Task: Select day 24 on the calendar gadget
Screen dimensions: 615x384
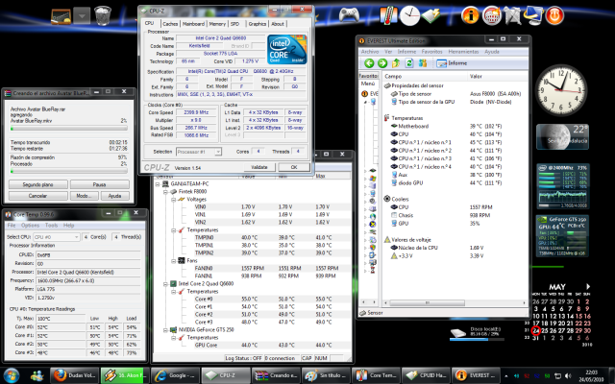Action: pos(536,330)
